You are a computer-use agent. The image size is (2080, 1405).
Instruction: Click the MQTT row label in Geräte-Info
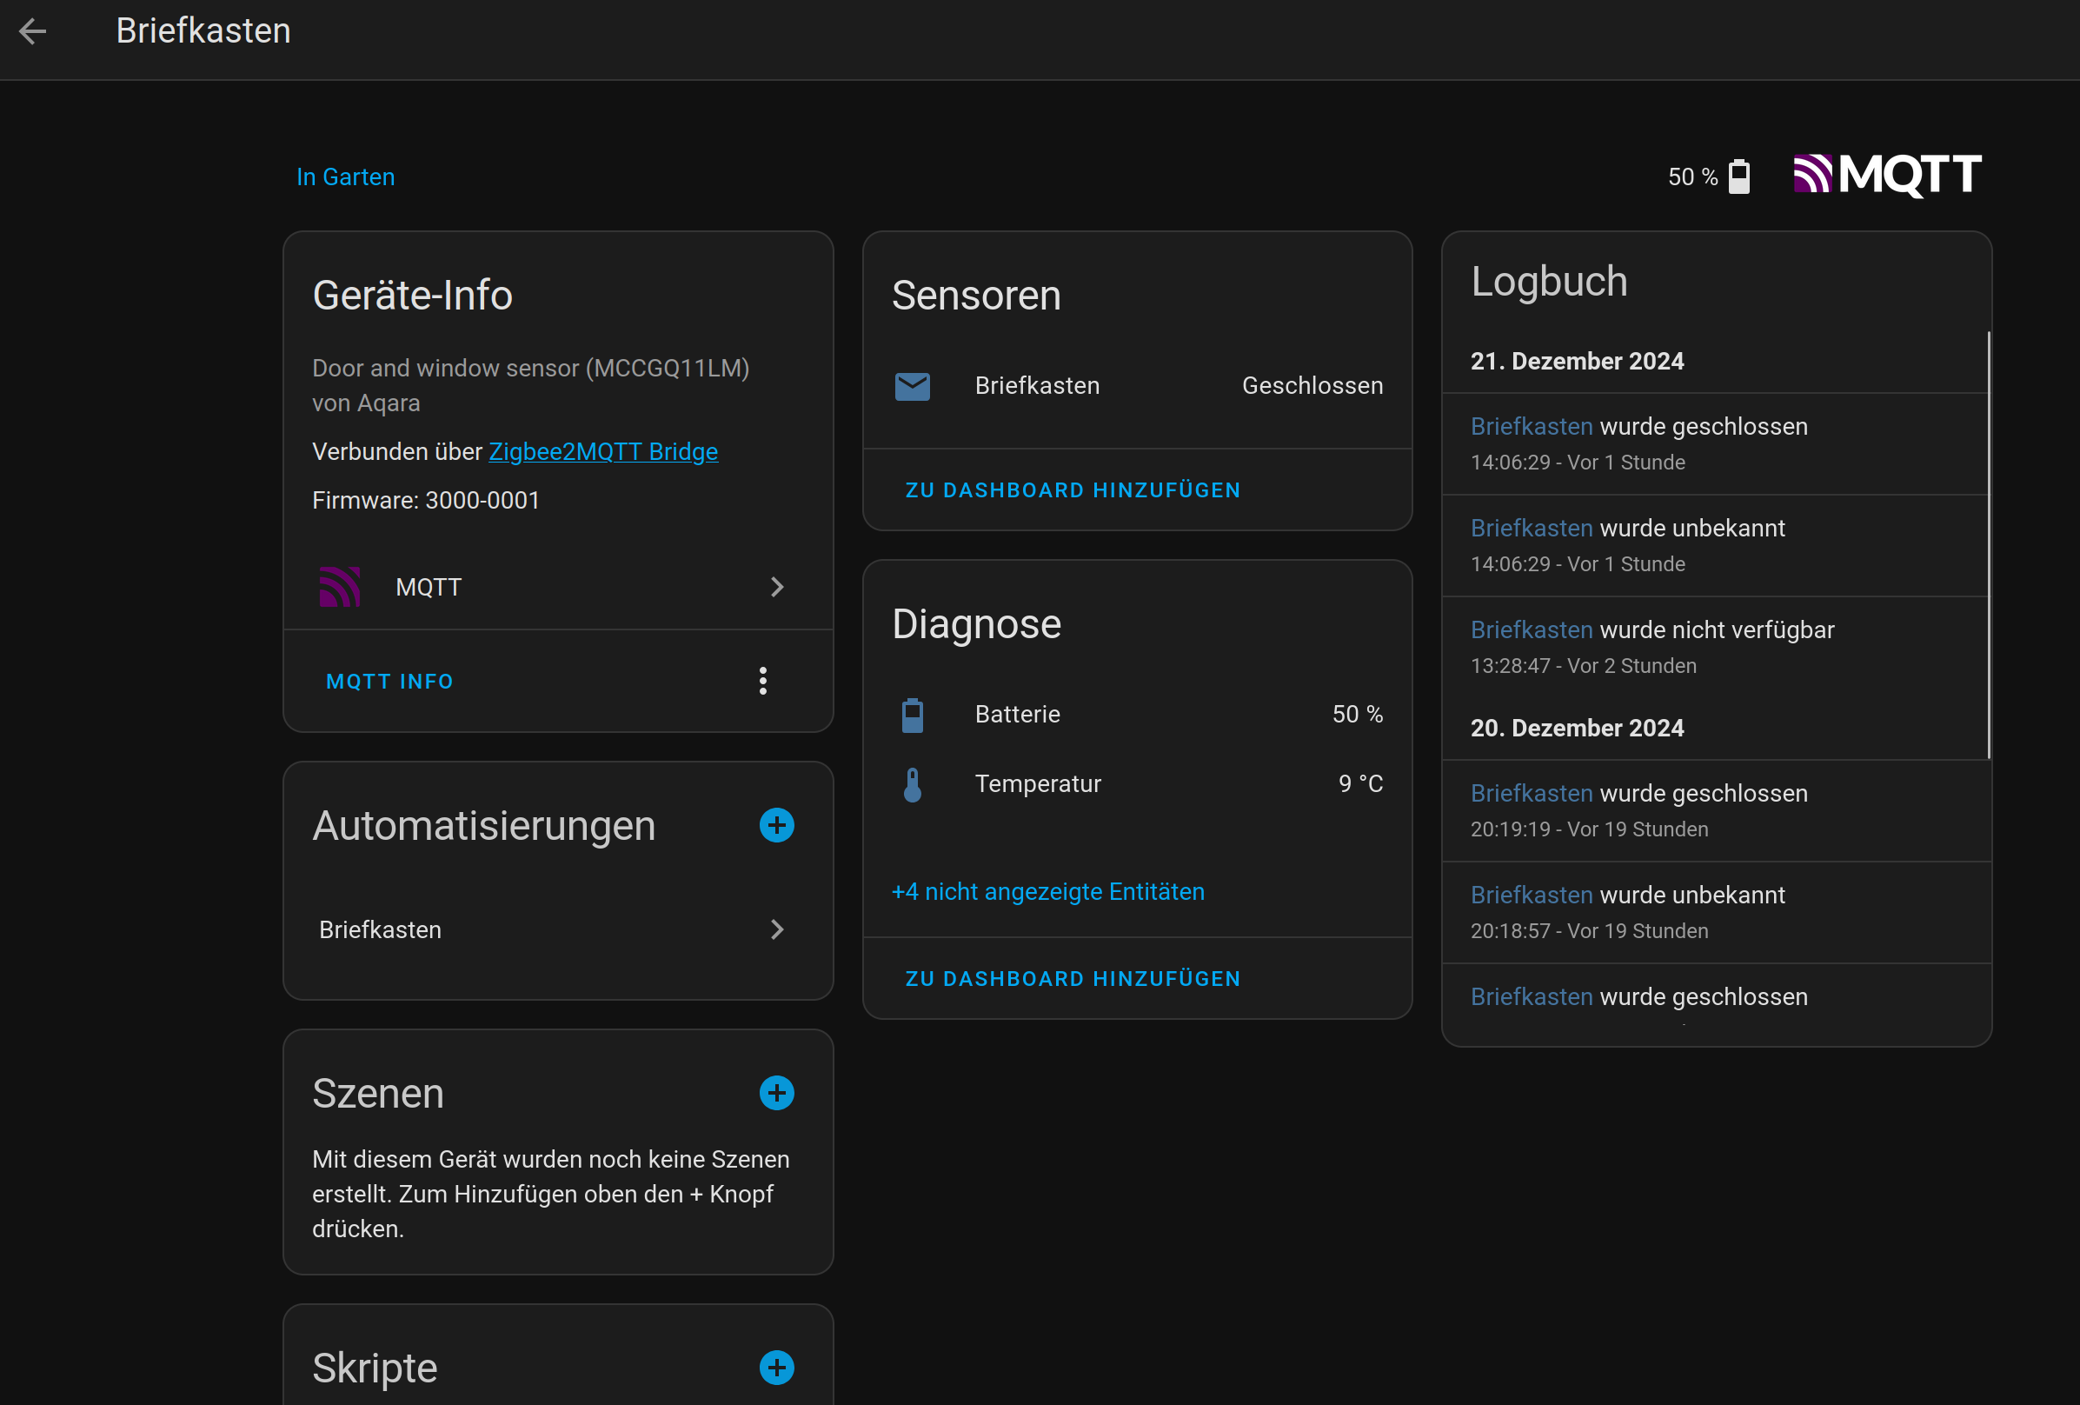(429, 588)
